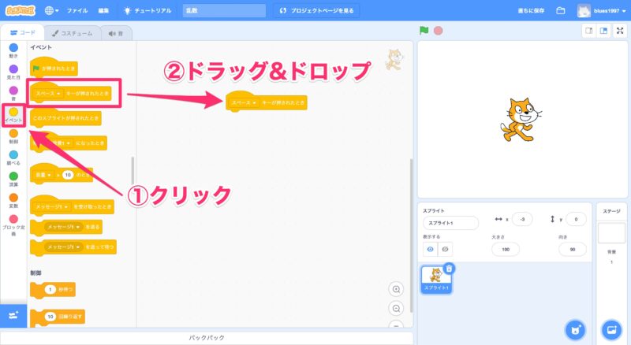Viewport: 631px width, 345px height.
Task: Zoom out on the code workspace
Action: 396,308
